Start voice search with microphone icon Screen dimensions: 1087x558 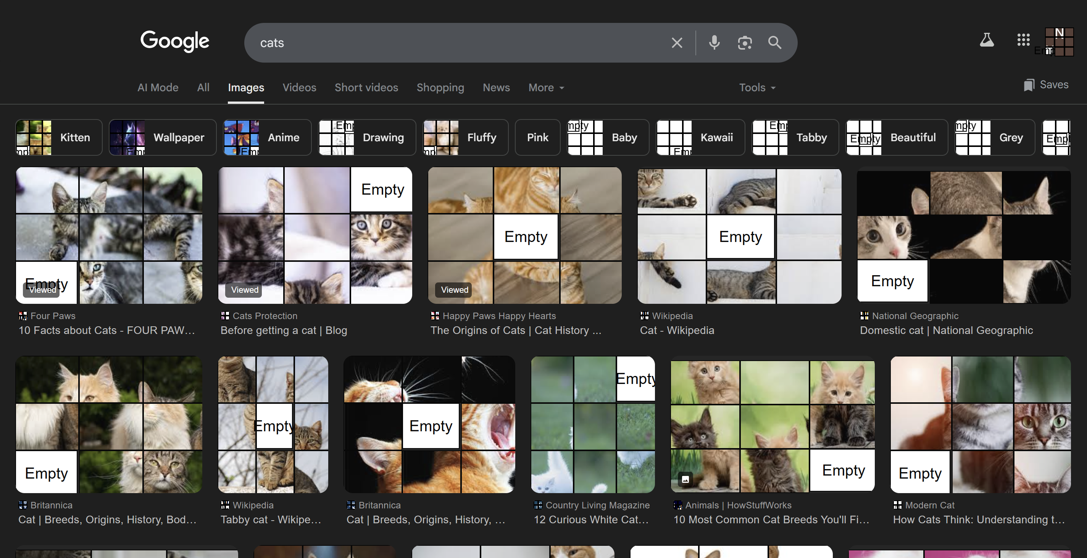714,43
